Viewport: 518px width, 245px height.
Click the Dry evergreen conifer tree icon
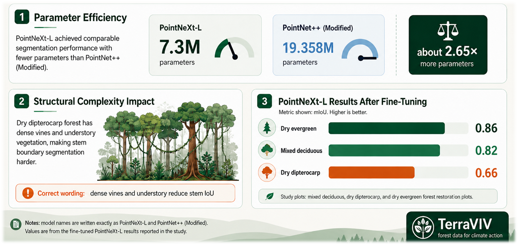pos(267,128)
